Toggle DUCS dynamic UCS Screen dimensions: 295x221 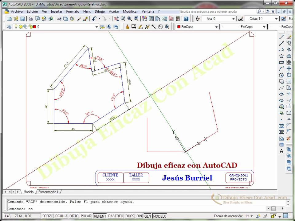coord(130,216)
